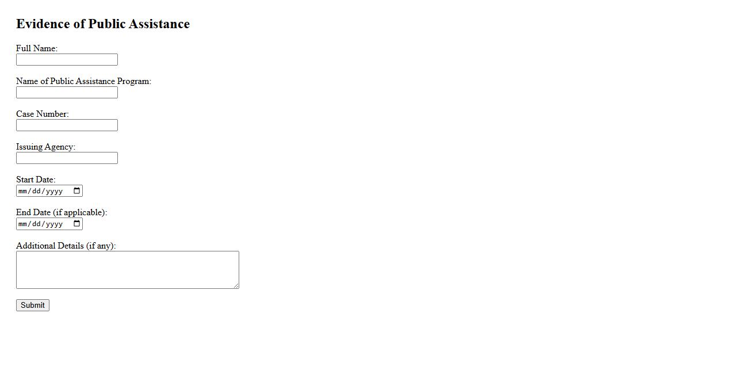Grab the Additional Details textarea resize handle

tap(236, 285)
